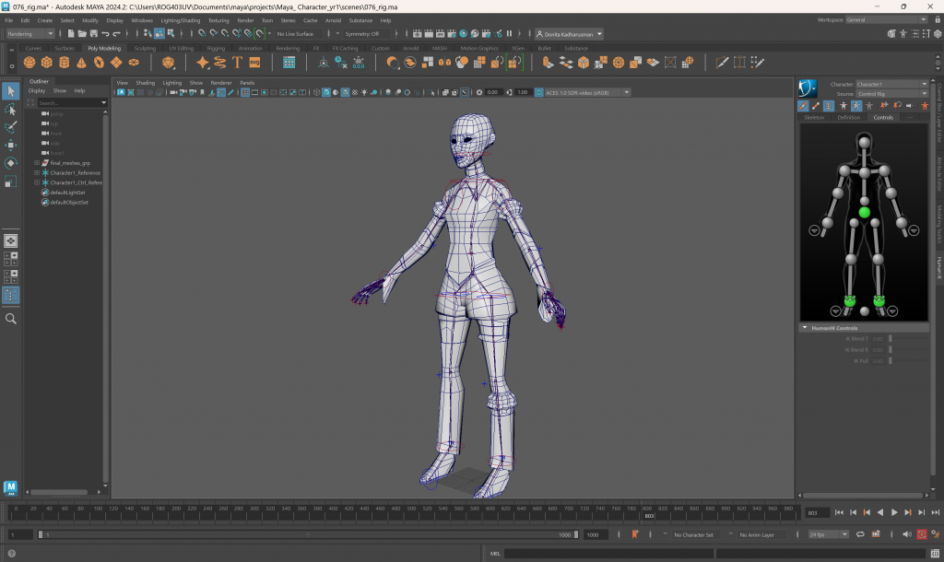Open the Lighting/Shading menu
This screenshot has height=562, width=944.
180,20
